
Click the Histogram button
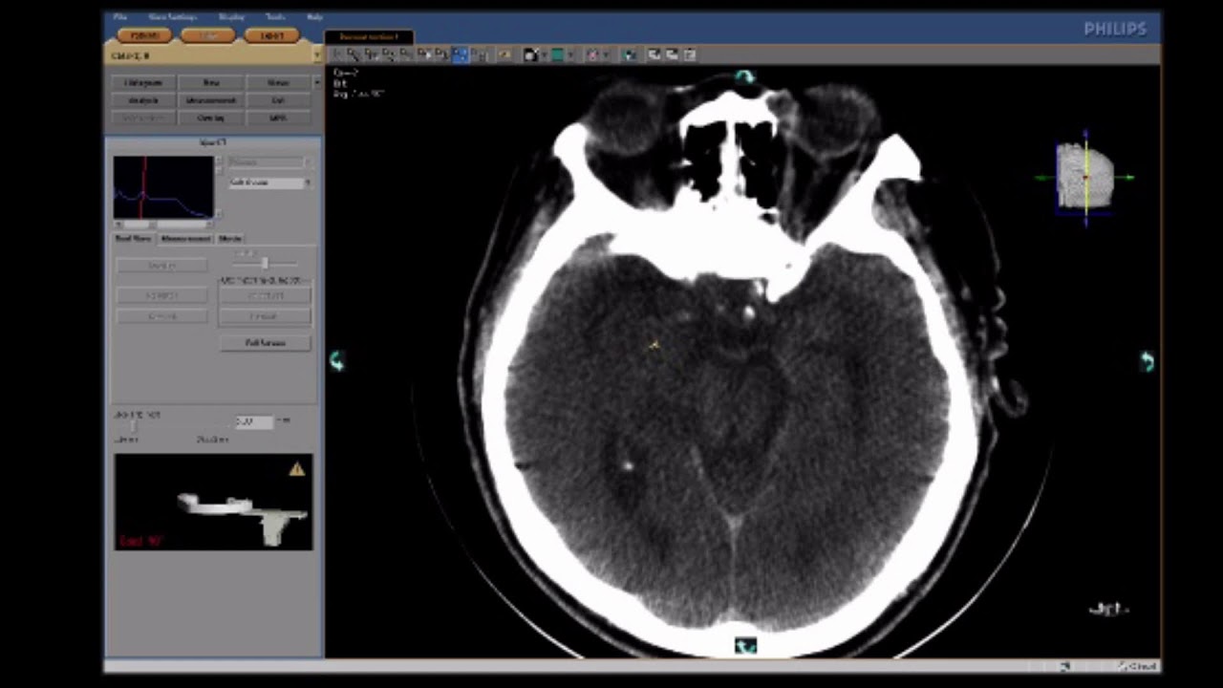click(x=144, y=83)
